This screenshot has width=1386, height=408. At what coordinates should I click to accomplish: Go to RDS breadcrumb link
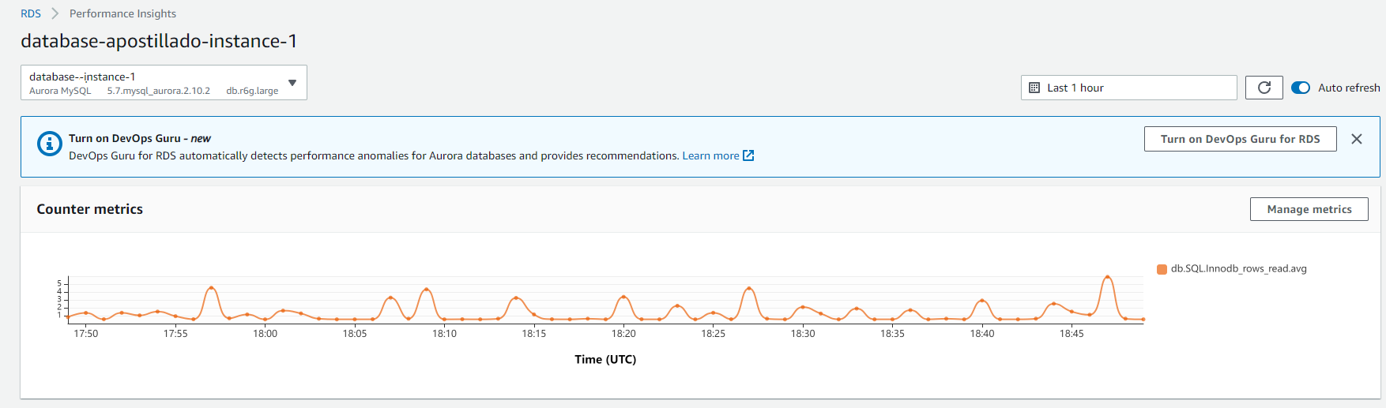click(31, 13)
